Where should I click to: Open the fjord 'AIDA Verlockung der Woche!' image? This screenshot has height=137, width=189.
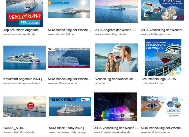coord(69,58)
